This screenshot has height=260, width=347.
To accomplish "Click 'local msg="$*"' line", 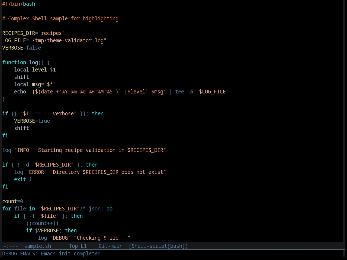I will pyautogui.click(x=35, y=84).
